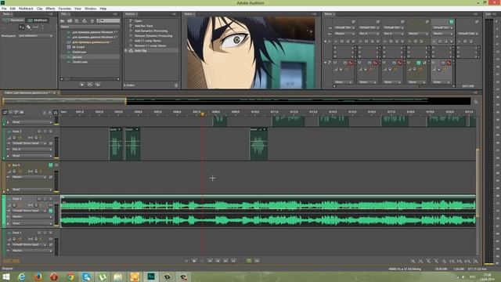Switch to Waveform editor view
The image size is (501, 282).
point(13,20)
